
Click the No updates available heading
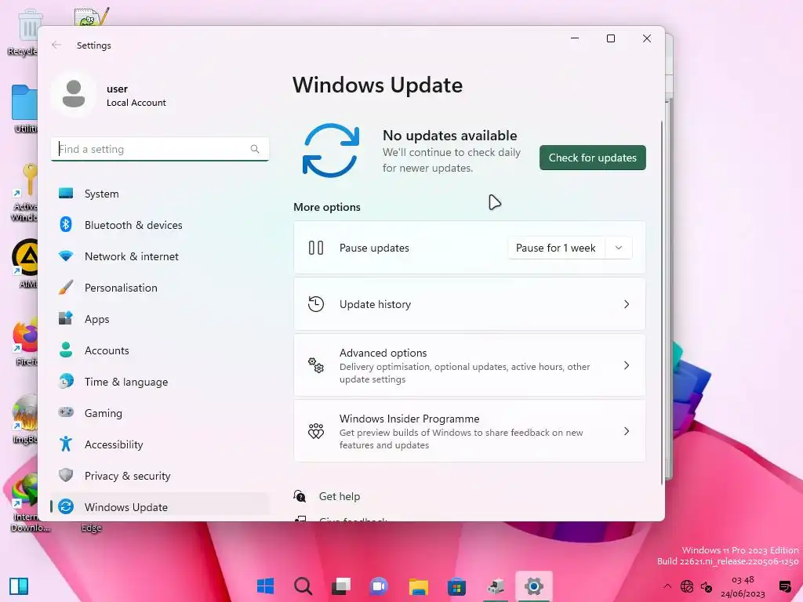(x=449, y=135)
